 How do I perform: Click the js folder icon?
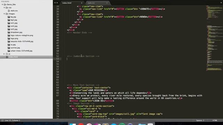click(7, 54)
